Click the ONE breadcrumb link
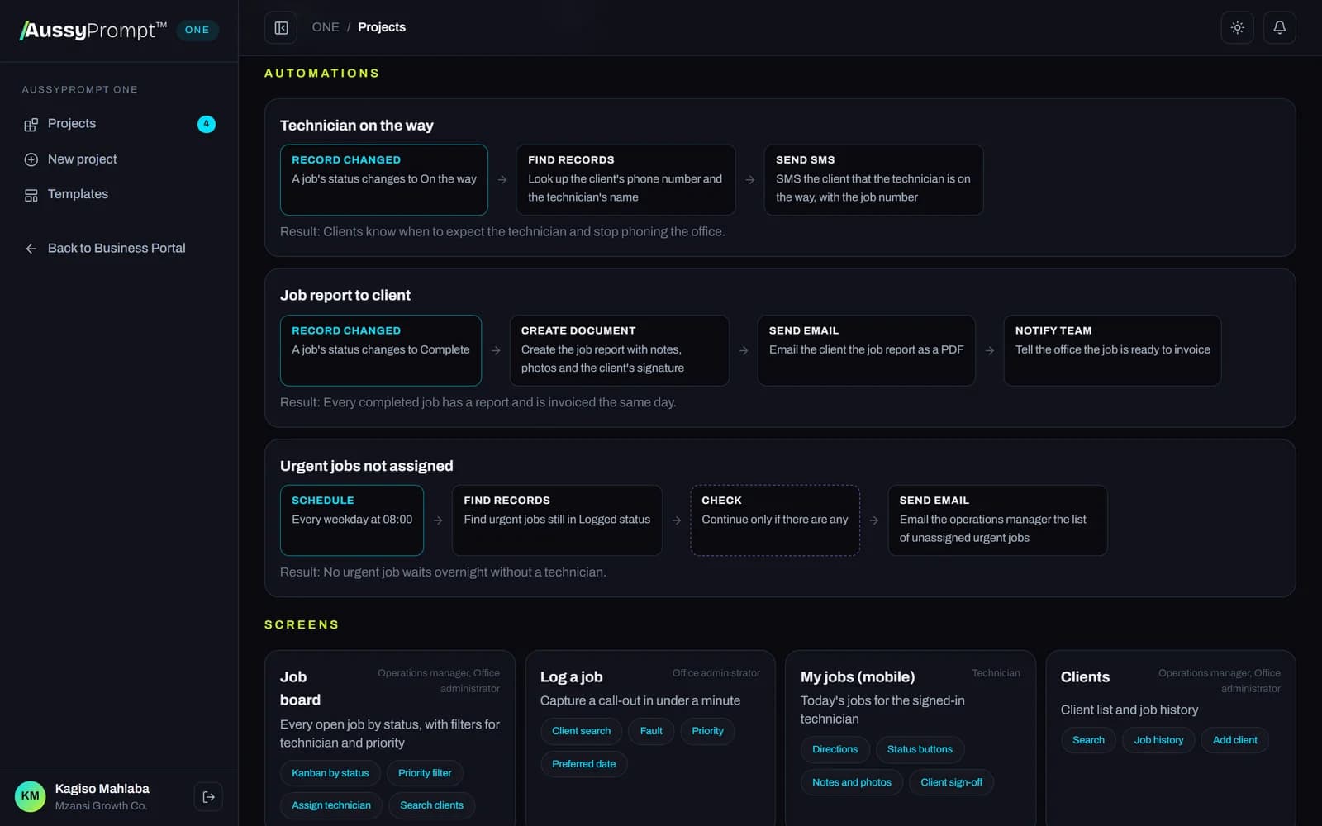 tap(326, 27)
